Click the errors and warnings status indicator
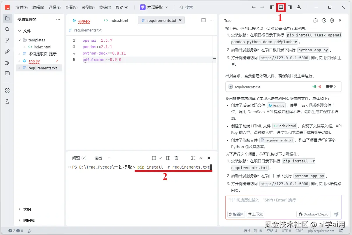 (x=16, y=231)
